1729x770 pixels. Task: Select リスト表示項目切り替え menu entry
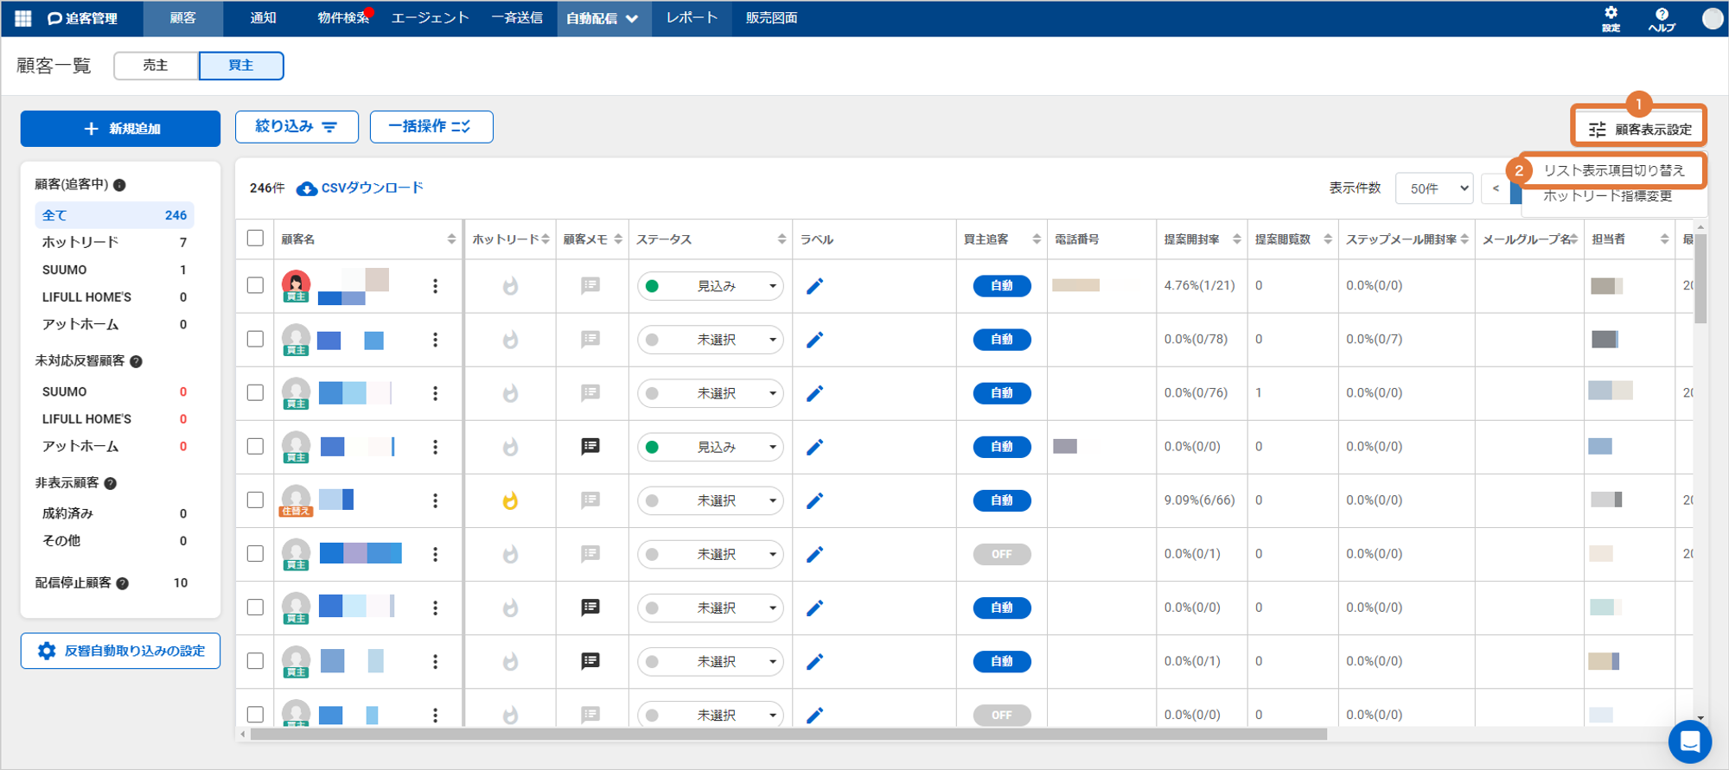click(x=1614, y=170)
